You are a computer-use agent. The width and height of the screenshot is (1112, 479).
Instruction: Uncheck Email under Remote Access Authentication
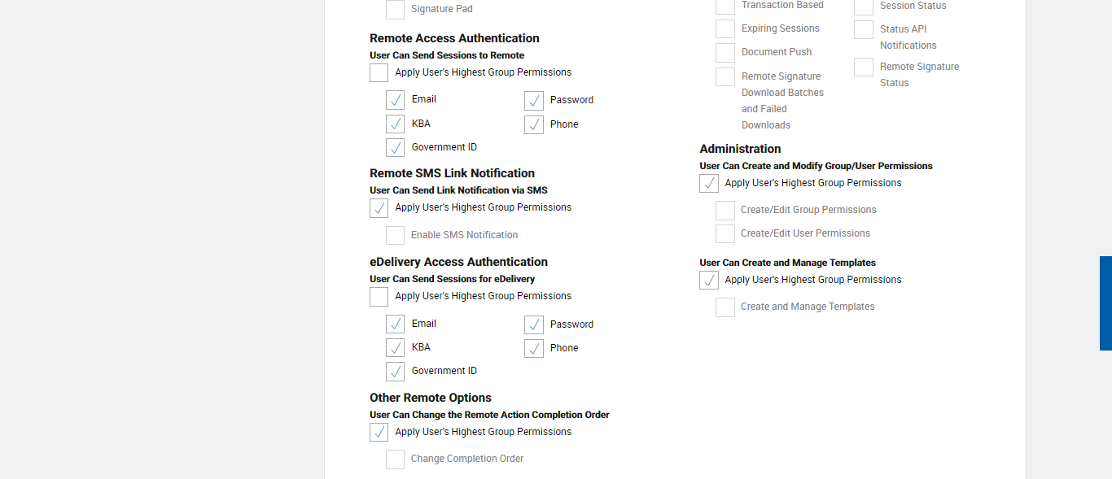[396, 100]
